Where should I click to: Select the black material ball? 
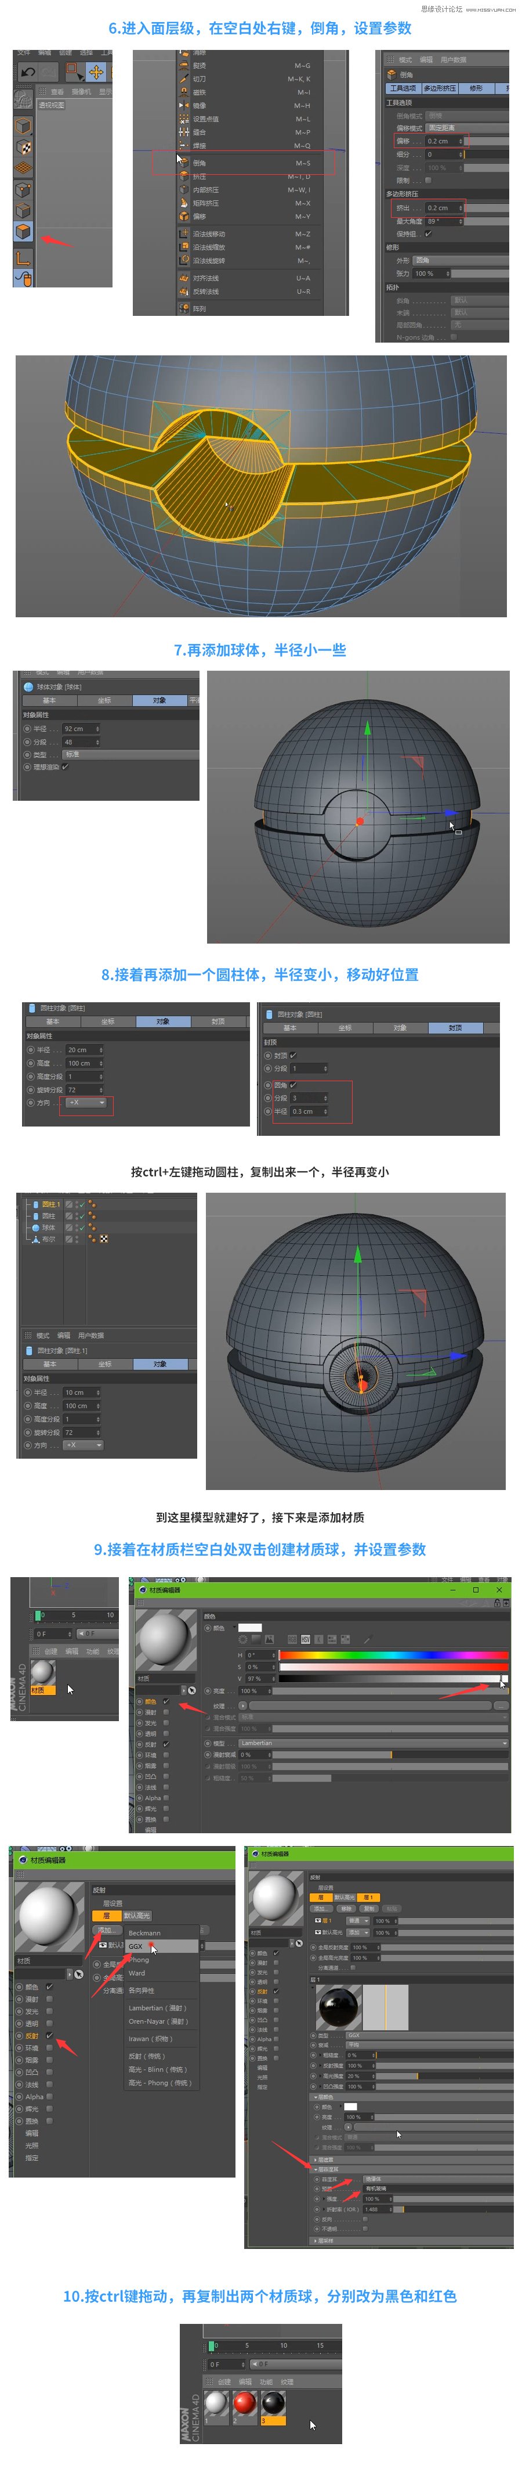[x=273, y=2403]
